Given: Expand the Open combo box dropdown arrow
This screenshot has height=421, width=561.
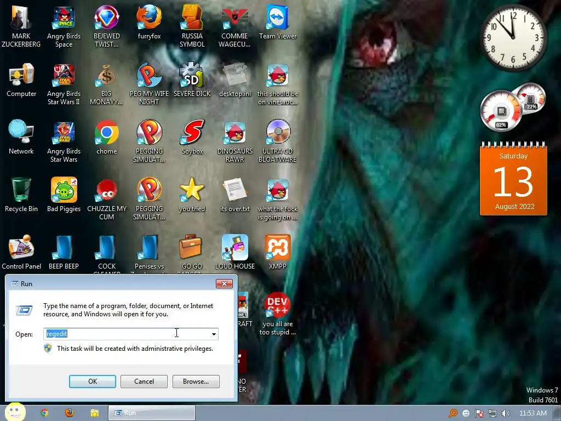Looking at the screenshot, I should 214,334.
